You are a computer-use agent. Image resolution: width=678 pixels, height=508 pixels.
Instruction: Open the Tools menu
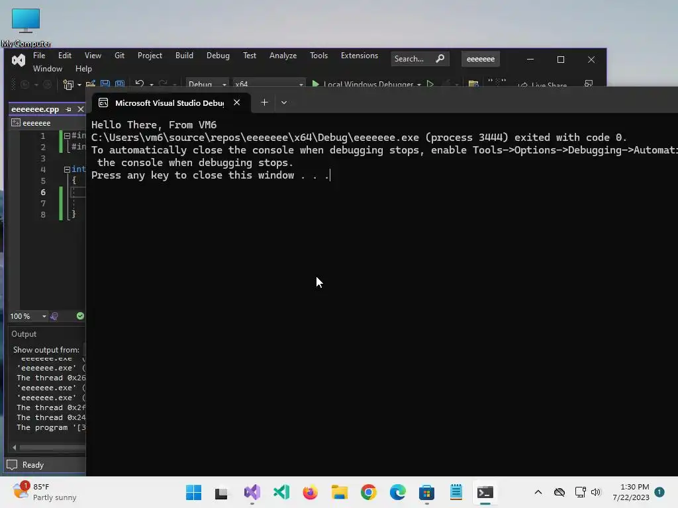(x=318, y=56)
